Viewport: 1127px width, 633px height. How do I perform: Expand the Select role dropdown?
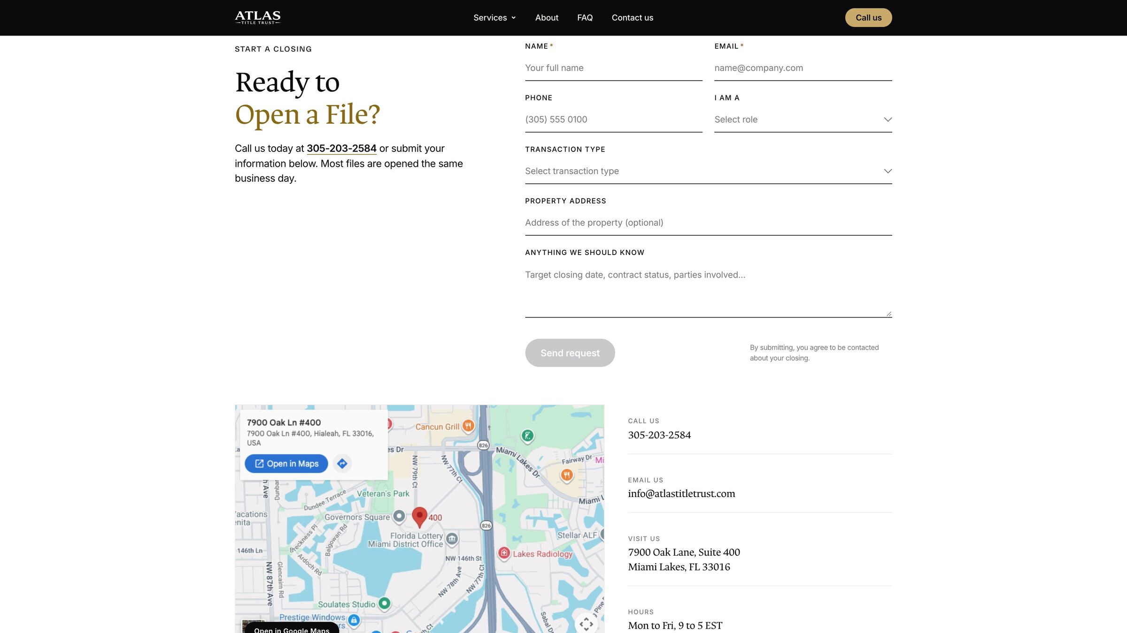(803, 120)
